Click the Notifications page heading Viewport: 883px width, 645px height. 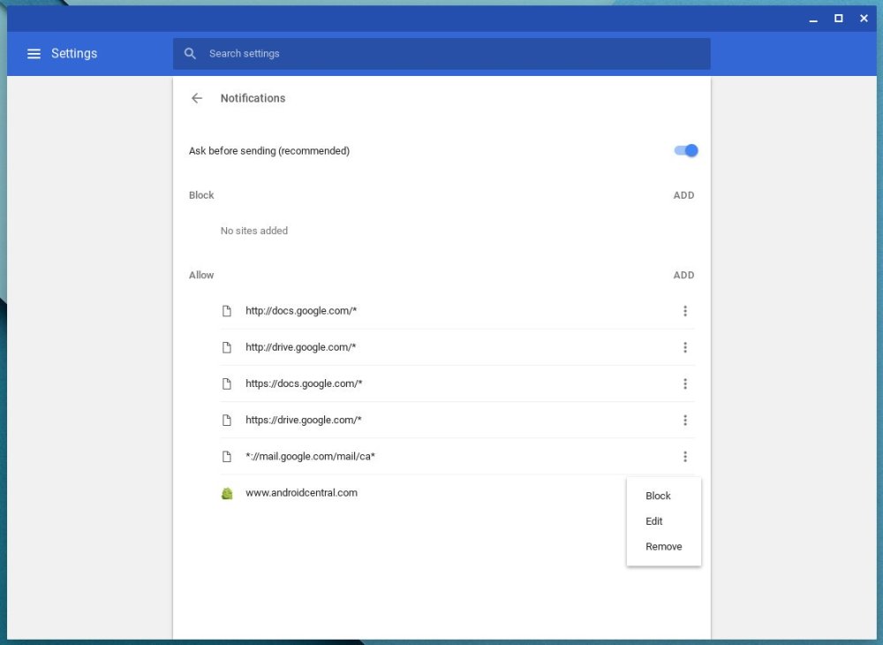click(x=253, y=98)
